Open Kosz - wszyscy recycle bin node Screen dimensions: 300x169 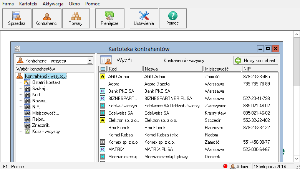[x=46, y=131]
